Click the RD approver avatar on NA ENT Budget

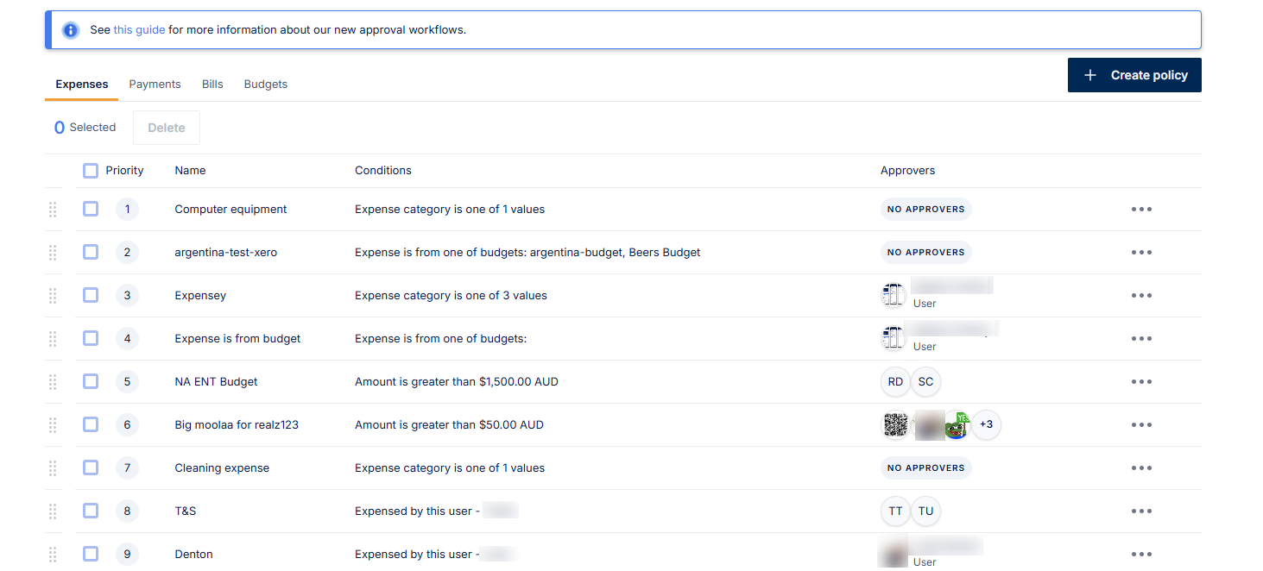click(x=895, y=382)
